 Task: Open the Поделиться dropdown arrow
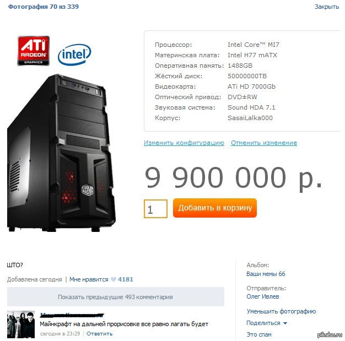tap(285, 323)
